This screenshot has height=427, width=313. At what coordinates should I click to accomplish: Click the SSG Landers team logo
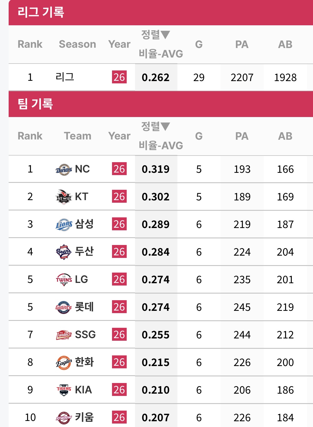pyautogui.click(x=64, y=335)
